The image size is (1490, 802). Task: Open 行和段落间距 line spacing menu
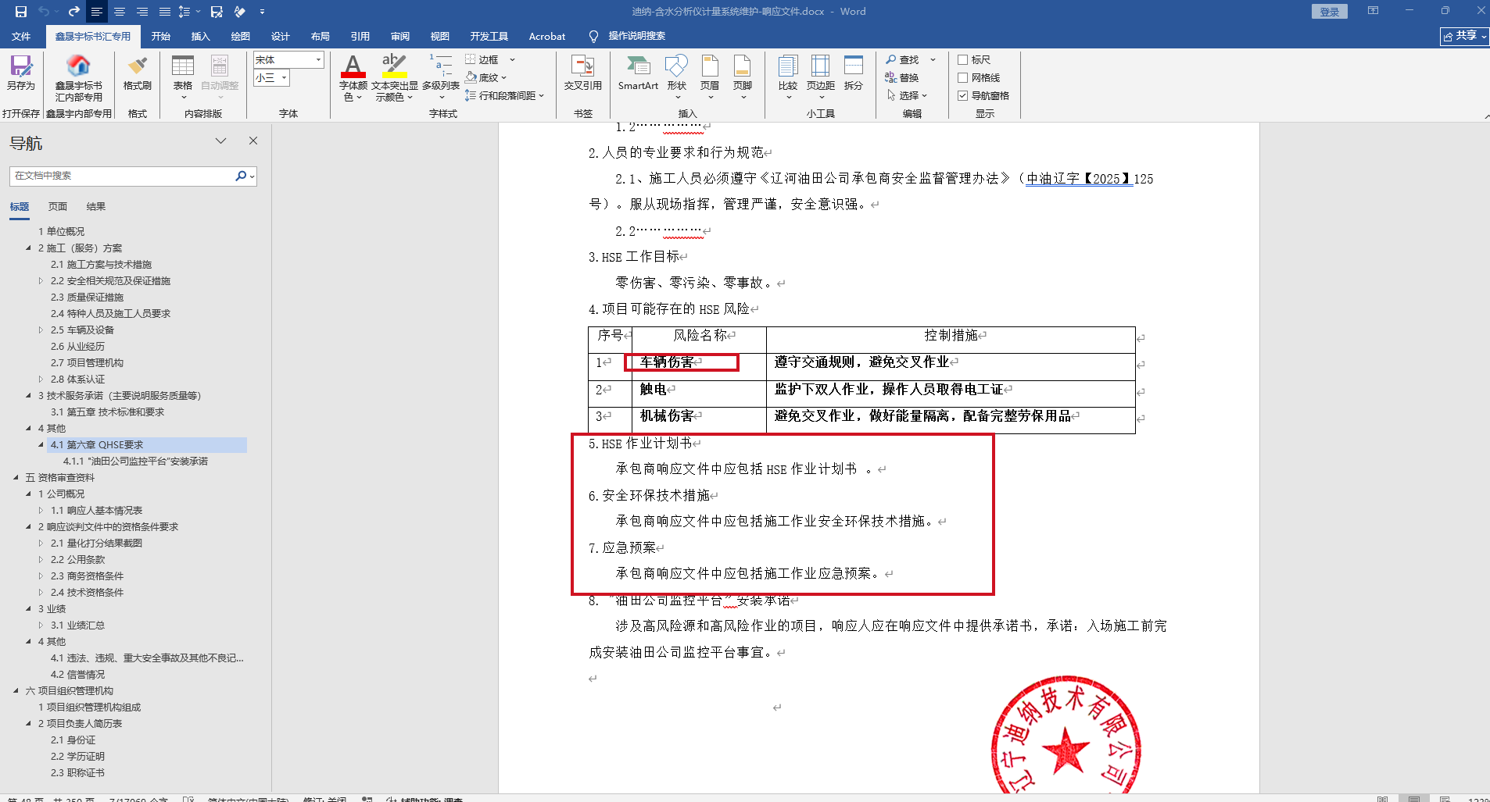tap(504, 95)
